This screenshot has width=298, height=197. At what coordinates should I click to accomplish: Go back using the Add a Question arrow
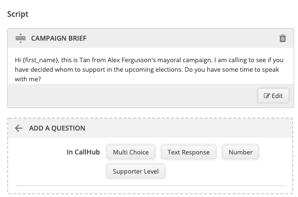click(x=19, y=128)
